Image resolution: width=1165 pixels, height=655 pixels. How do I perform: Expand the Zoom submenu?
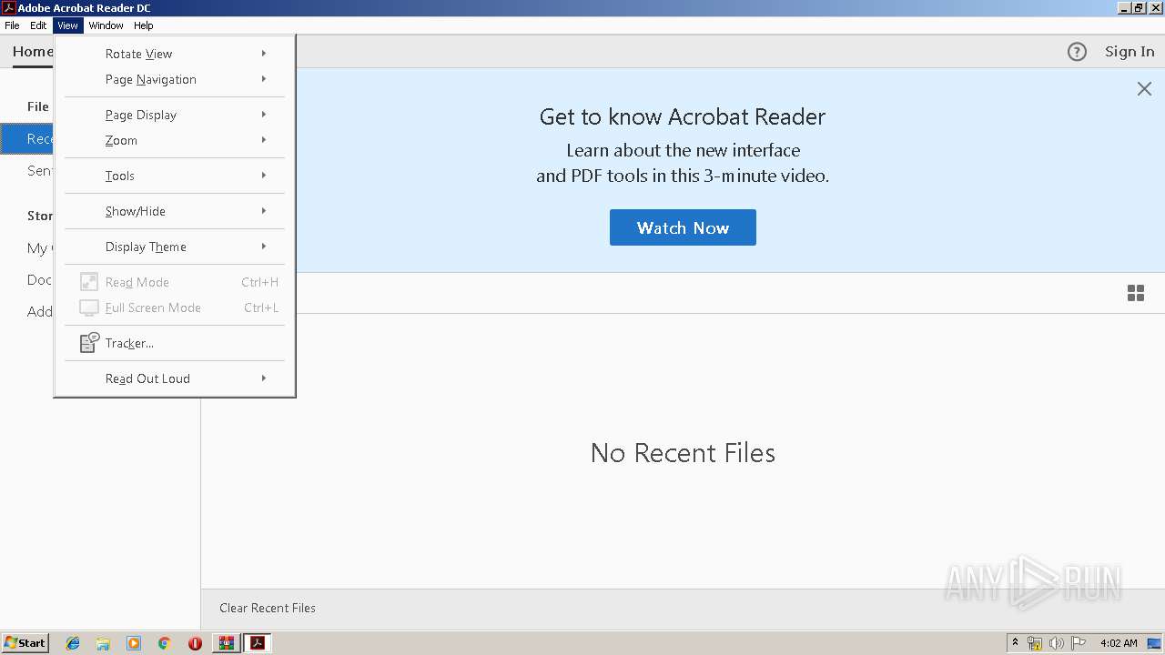pyautogui.click(x=175, y=140)
